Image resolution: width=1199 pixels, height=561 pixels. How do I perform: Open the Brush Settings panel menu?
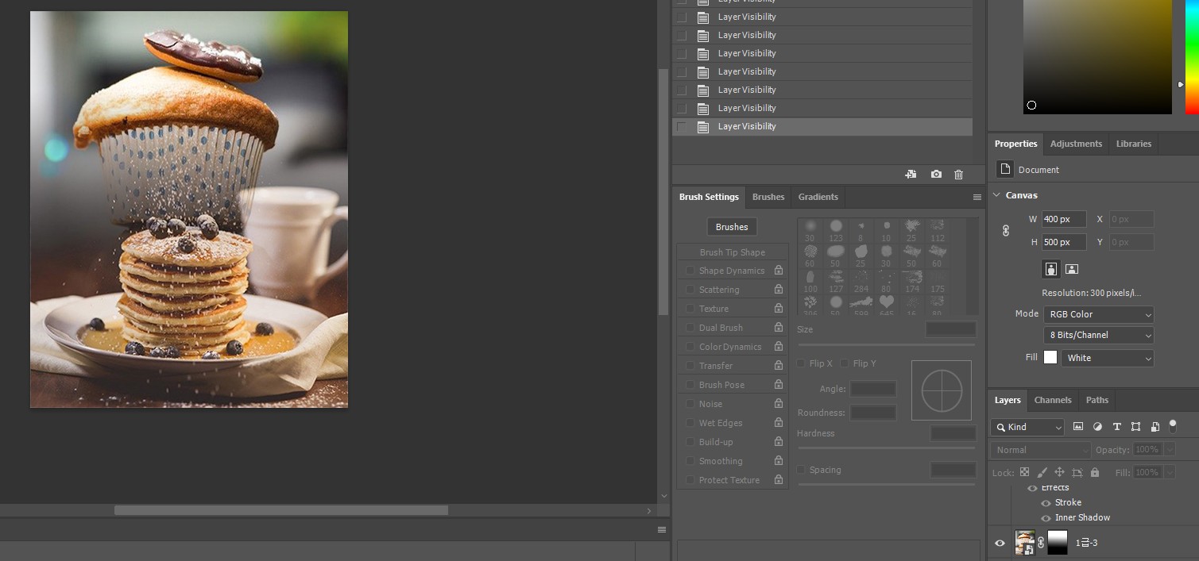click(x=977, y=197)
